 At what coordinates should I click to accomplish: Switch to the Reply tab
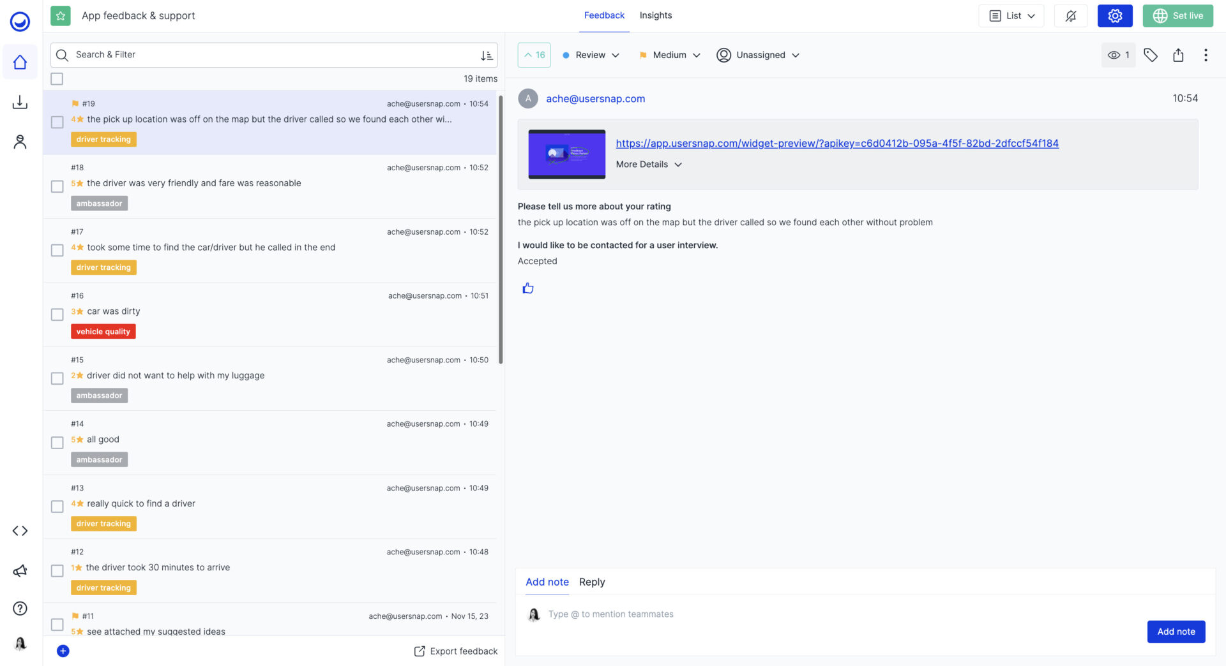[591, 582]
